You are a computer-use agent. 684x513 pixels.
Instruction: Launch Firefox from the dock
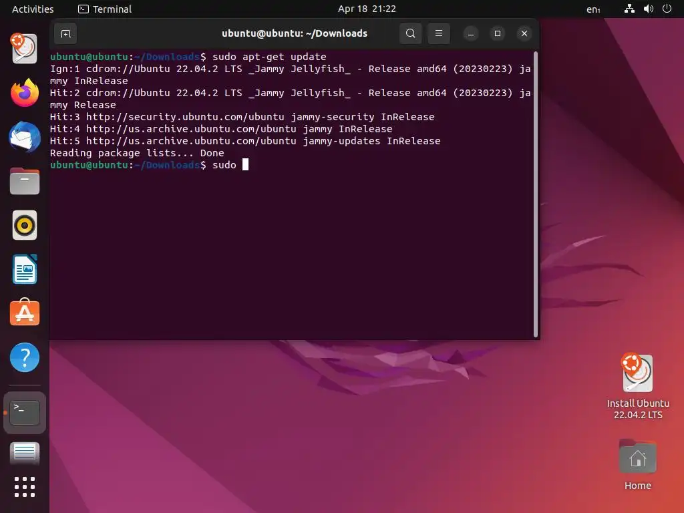point(25,92)
